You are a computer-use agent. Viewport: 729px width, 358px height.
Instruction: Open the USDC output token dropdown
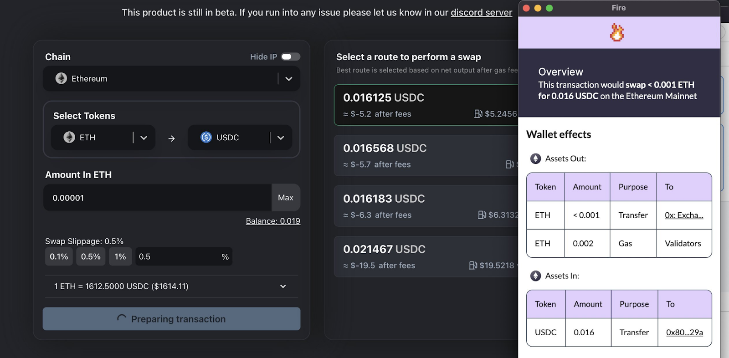point(281,138)
